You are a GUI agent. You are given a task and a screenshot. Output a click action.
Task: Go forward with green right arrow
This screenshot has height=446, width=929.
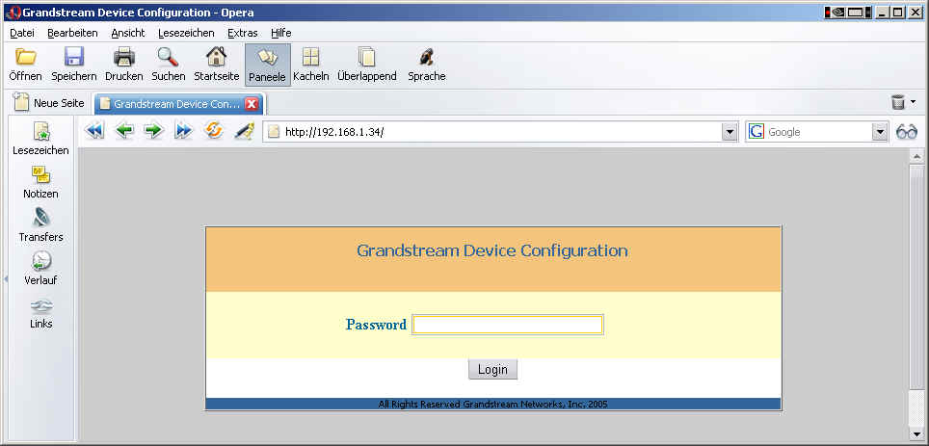click(154, 131)
